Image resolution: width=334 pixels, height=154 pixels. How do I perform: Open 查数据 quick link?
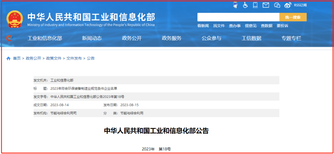point(267,26)
